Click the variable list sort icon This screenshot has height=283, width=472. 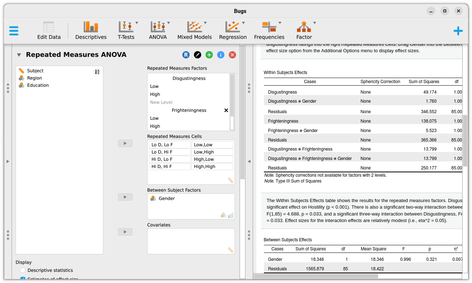tap(97, 72)
